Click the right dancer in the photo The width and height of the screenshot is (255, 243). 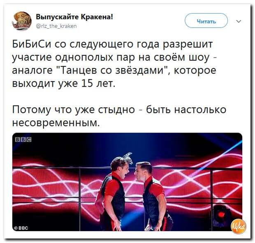point(152,196)
